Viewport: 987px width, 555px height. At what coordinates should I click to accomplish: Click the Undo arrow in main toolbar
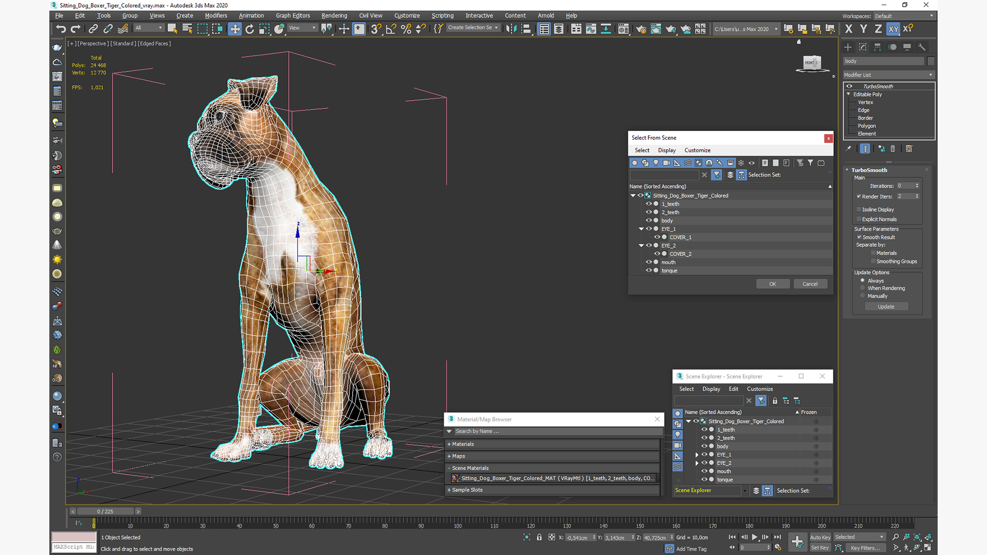click(61, 29)
